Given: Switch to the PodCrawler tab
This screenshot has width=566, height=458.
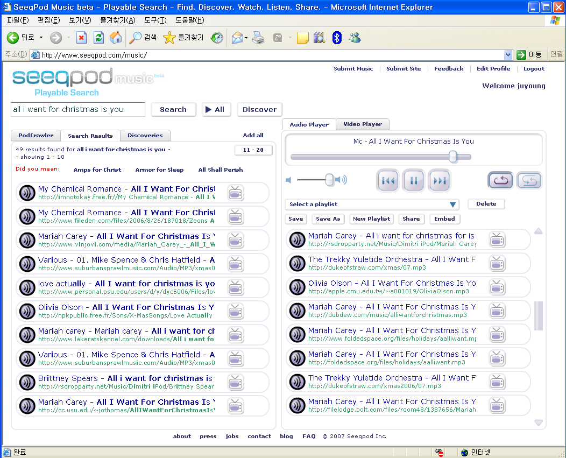Looking at the screenshot, I should pyautogui.click(x=36, y=136).
